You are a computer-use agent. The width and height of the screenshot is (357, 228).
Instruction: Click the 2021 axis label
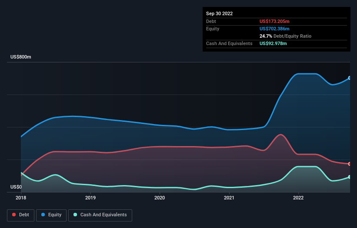coord(229,198)
